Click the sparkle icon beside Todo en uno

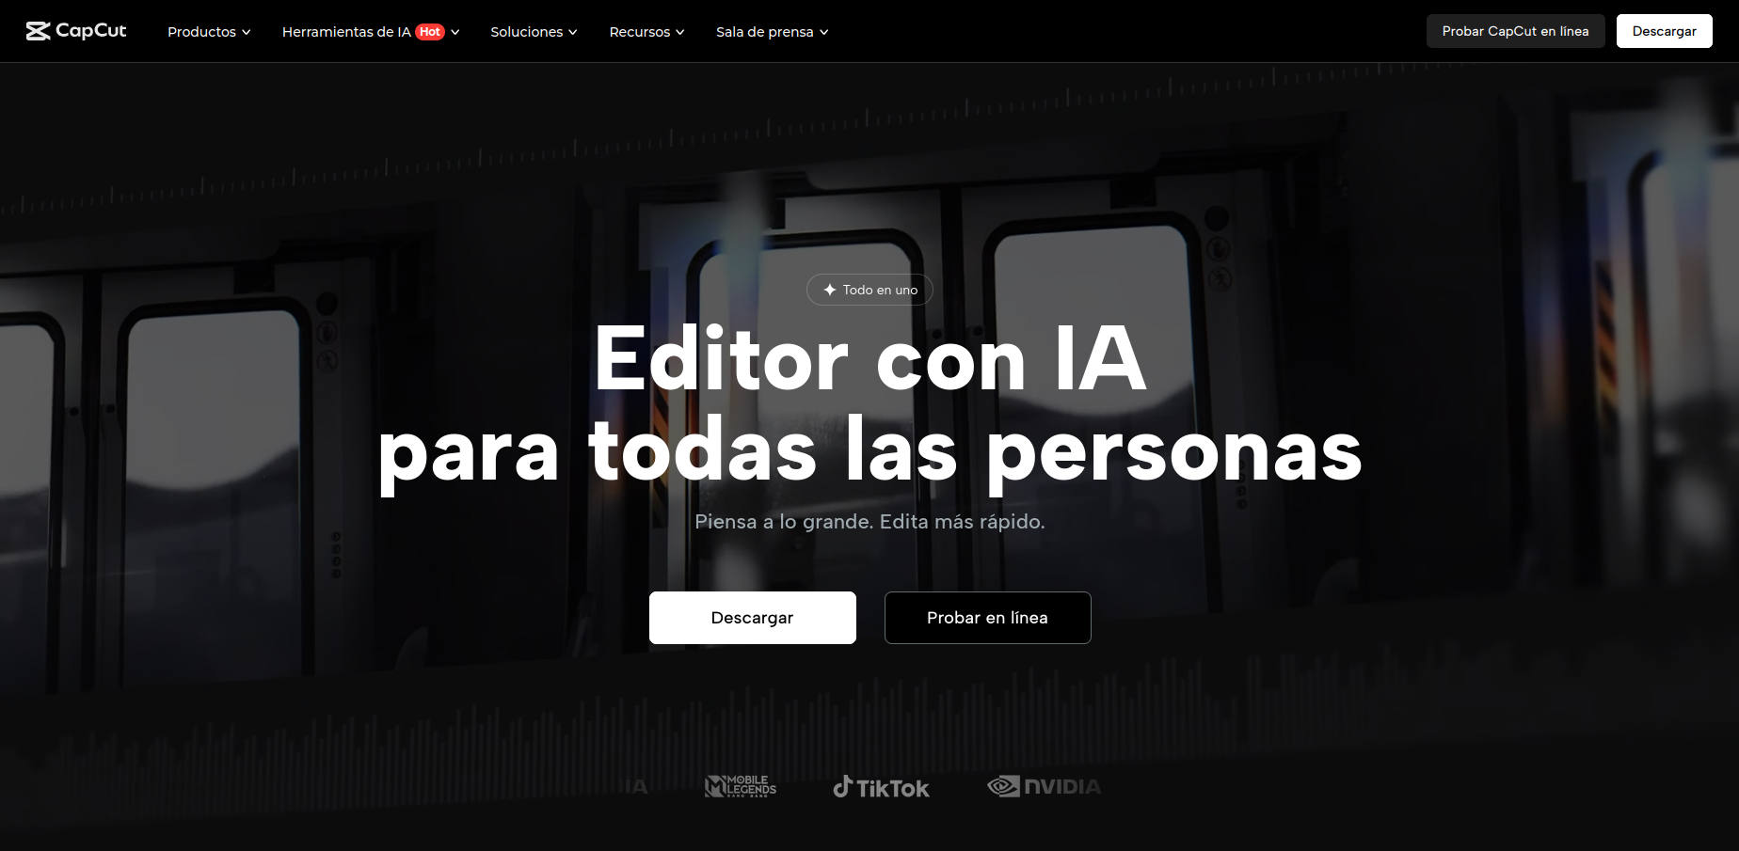click(x=829, y=290)
